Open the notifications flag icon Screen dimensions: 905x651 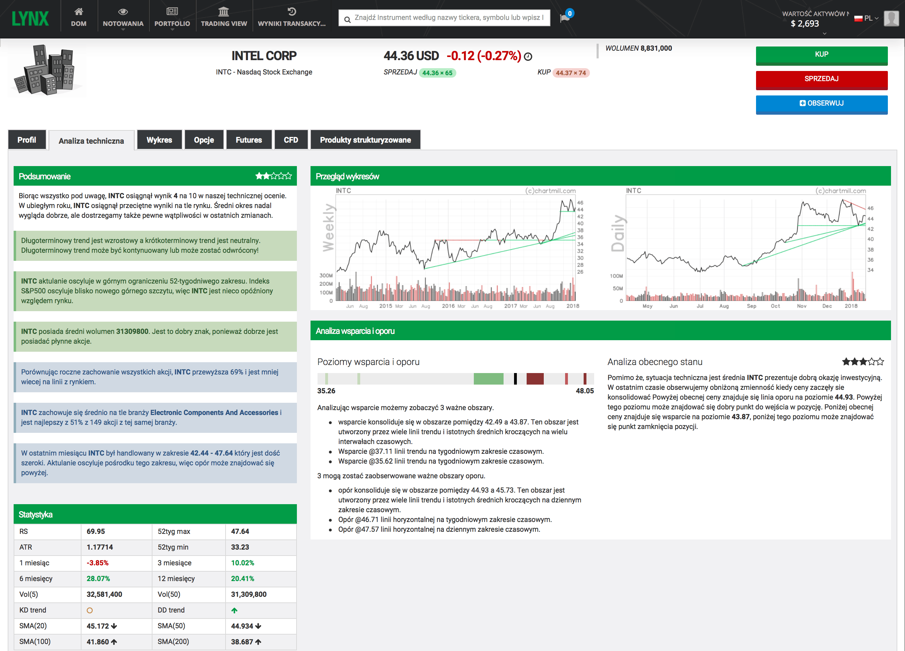coord(565,18)
